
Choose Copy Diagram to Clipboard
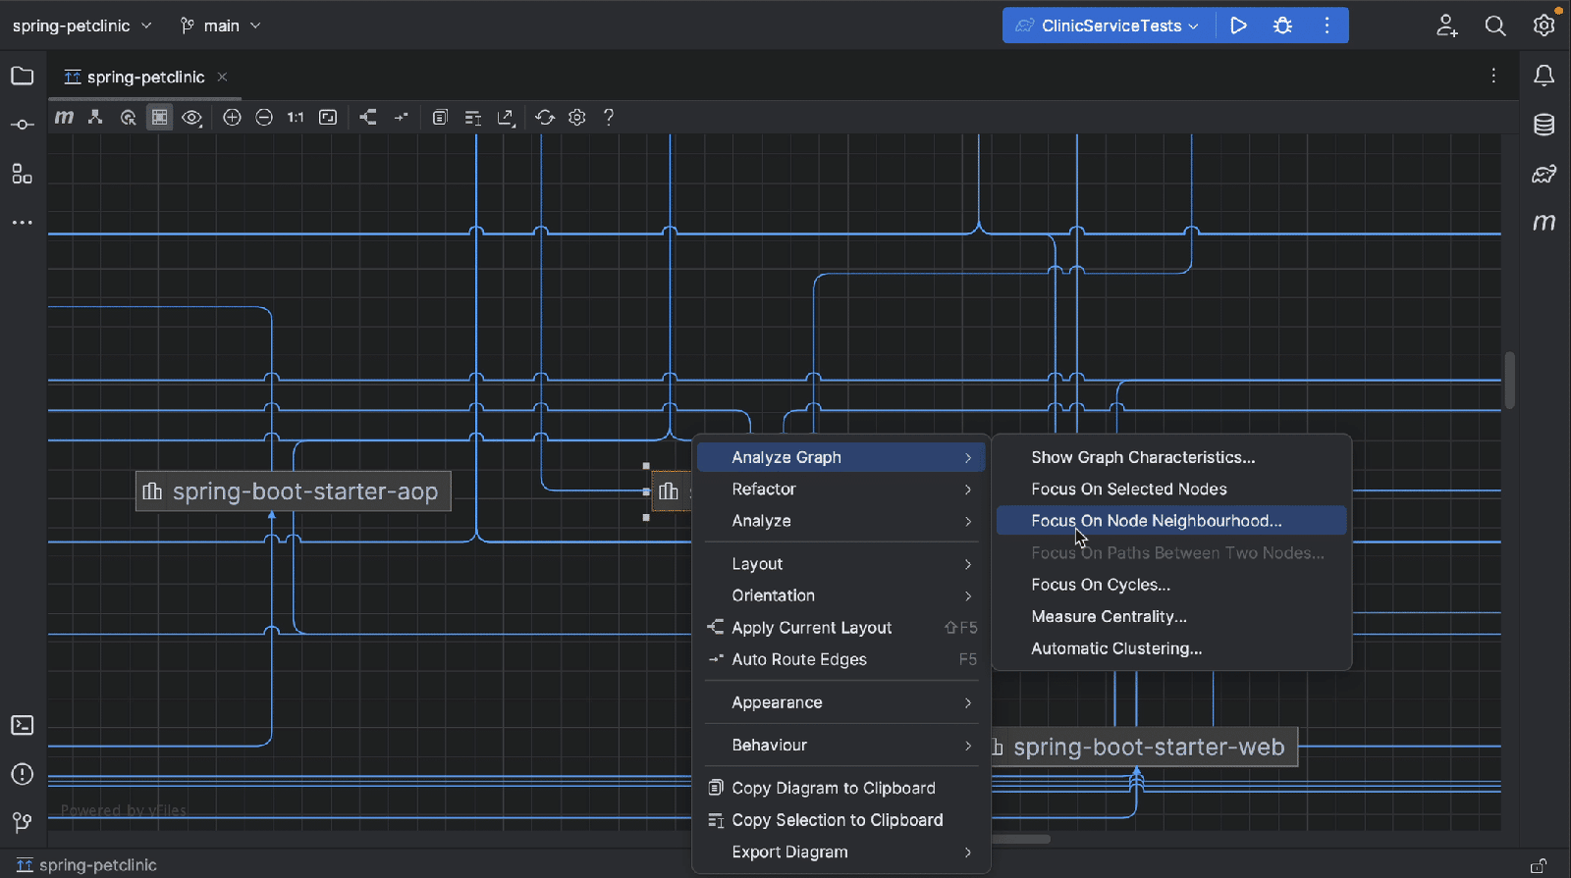(x=841, y=789)
